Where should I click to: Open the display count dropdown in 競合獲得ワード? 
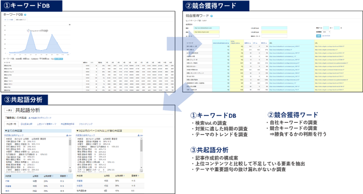[x=327, y=32]
